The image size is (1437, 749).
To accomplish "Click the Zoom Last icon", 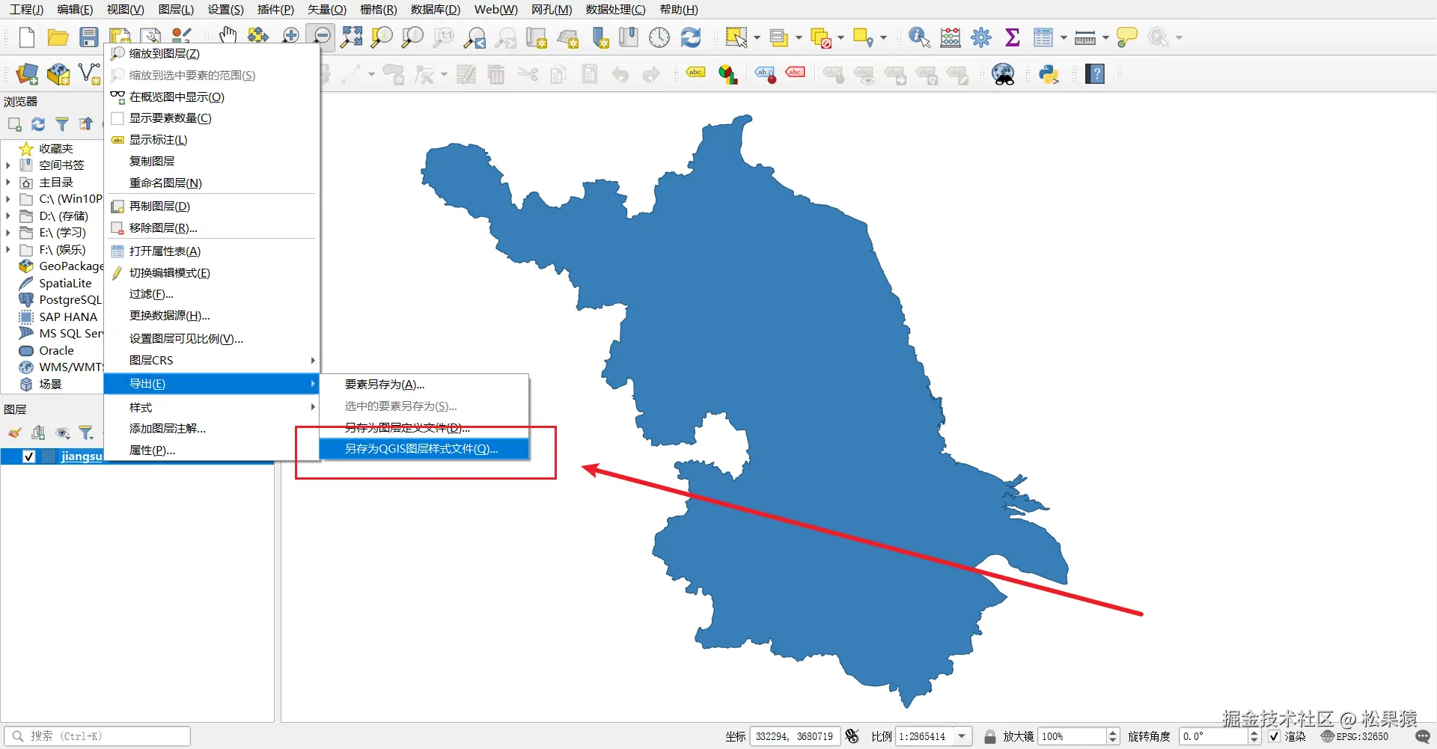I will 475,37.
